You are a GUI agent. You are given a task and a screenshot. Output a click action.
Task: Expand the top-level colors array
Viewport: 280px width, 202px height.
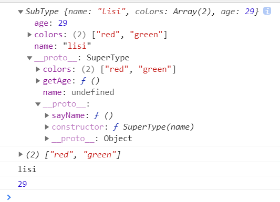click(x=29, y=35)
